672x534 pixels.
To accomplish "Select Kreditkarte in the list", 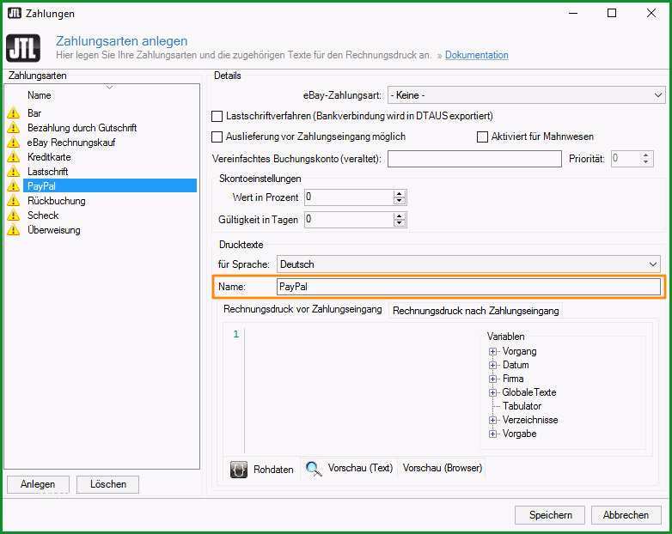I will point(49,157).
